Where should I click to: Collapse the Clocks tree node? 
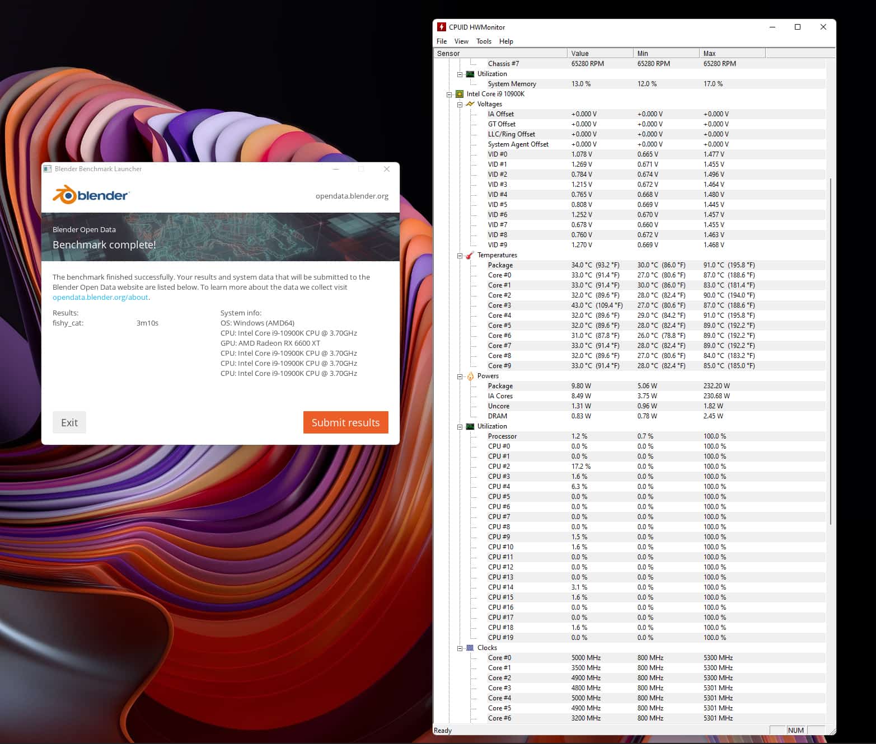[460, 648]
